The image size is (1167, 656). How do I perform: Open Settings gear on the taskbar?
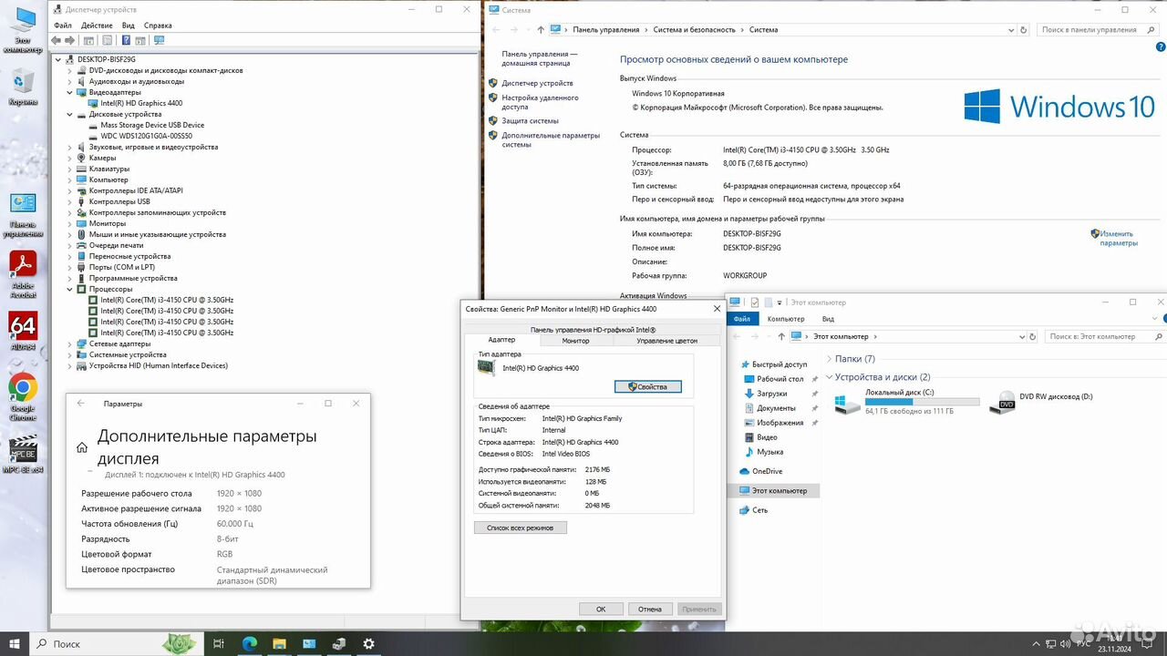[x=368, y=643]
